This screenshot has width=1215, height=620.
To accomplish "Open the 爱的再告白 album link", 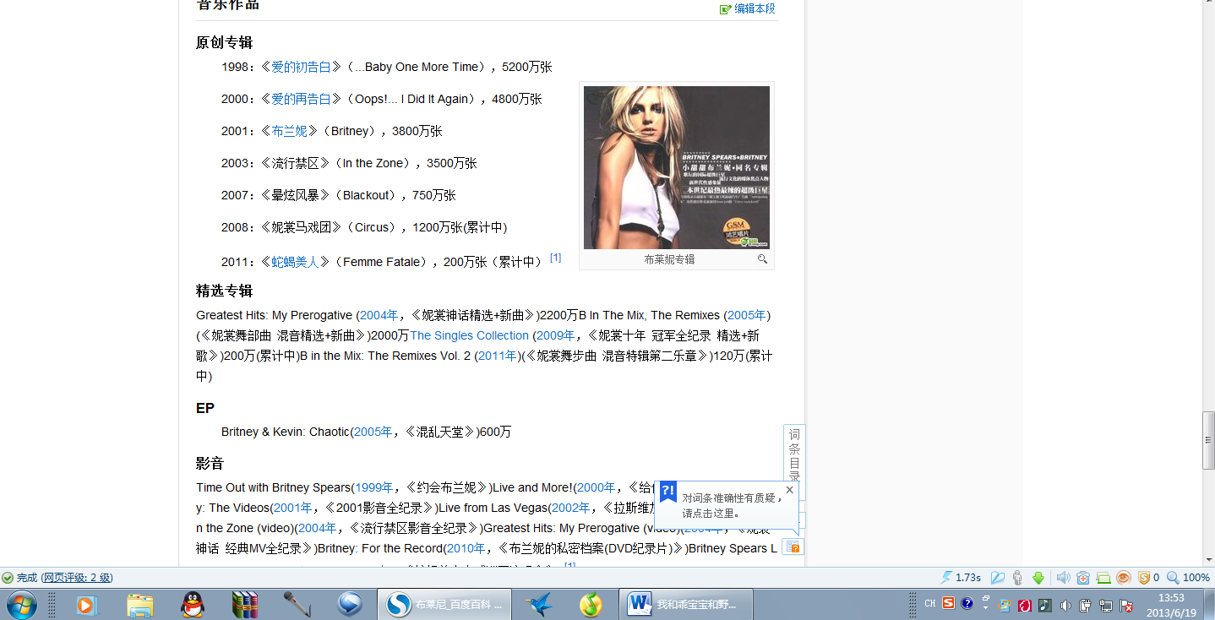I will click(301, 99).
